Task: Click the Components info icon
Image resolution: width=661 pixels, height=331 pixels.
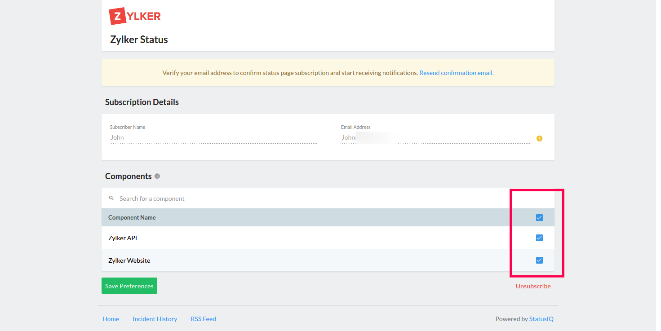Action: click(x=157, y=176)
